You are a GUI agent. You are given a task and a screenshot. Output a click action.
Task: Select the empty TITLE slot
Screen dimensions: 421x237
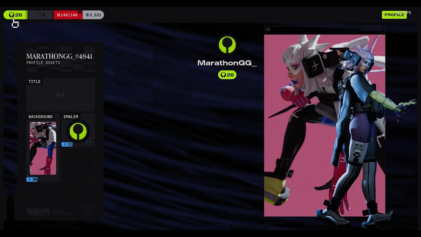point(61,95)
